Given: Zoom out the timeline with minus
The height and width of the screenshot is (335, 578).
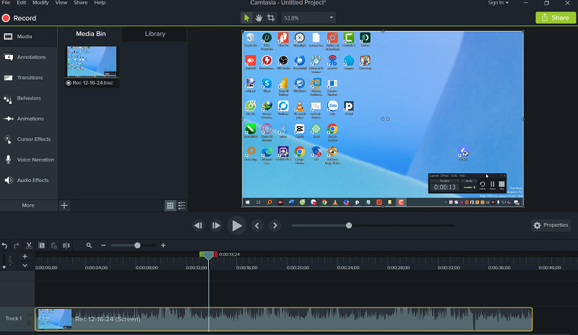Looking at the screenshot, I should click(x=103, y=245).
